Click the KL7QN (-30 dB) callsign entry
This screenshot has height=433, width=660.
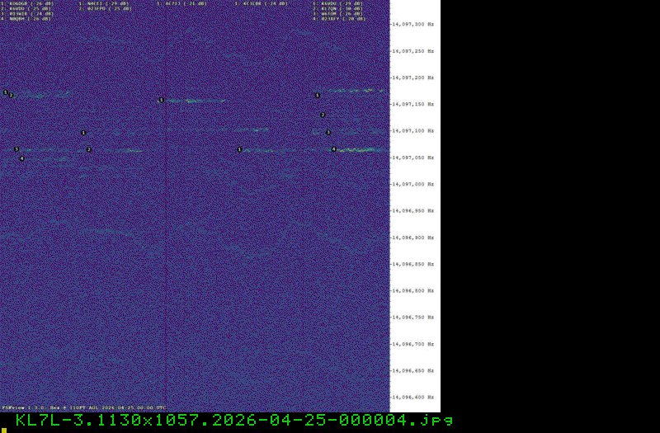(x=337, y=8)
